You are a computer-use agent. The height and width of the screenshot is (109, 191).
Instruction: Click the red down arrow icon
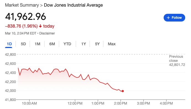(40, 26)
